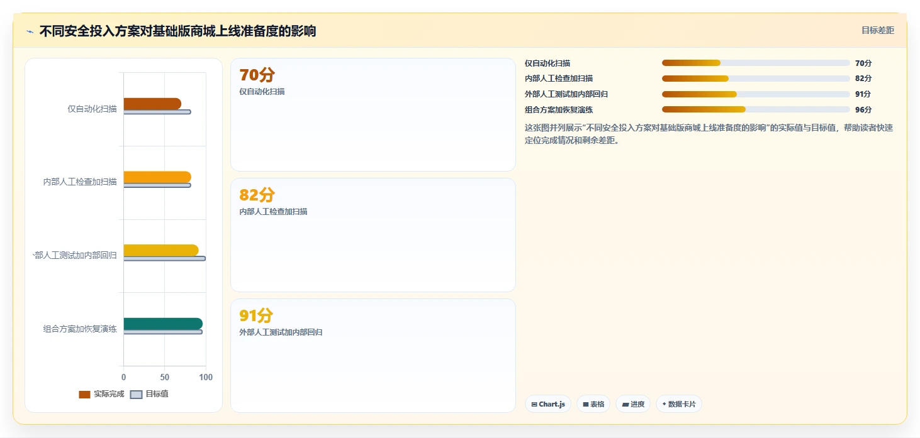Screen dimensions: 920x438
Task: Click the progress bar in the 外部人工测试加内部回归 row
Action: point(756,94)
